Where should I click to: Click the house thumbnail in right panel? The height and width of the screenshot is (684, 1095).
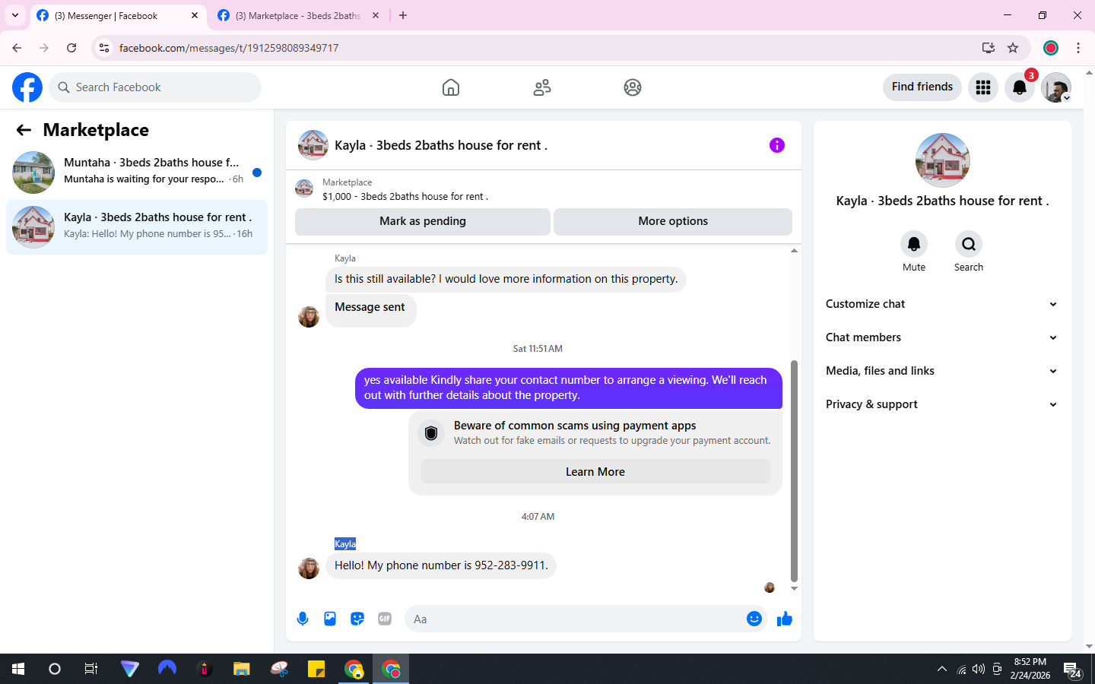point(943,160)
